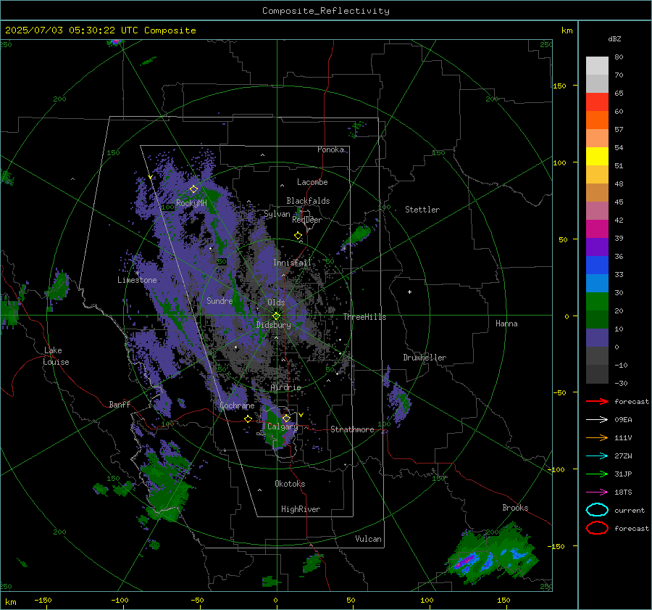
Task: Select the RedDeer city label
Action: 307,220
